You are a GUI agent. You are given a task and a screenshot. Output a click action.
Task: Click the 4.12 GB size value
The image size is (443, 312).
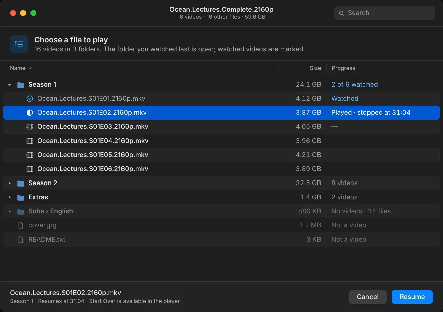(308, 99)
